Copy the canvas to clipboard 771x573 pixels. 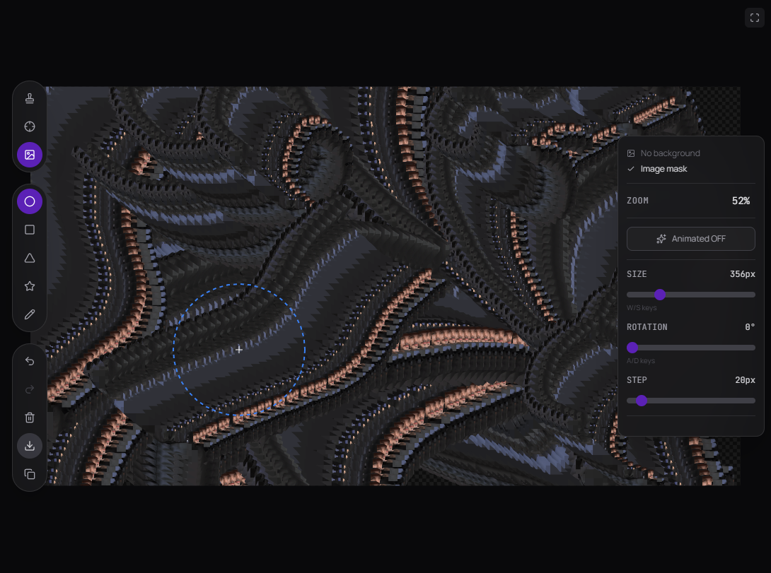point(30,474)
